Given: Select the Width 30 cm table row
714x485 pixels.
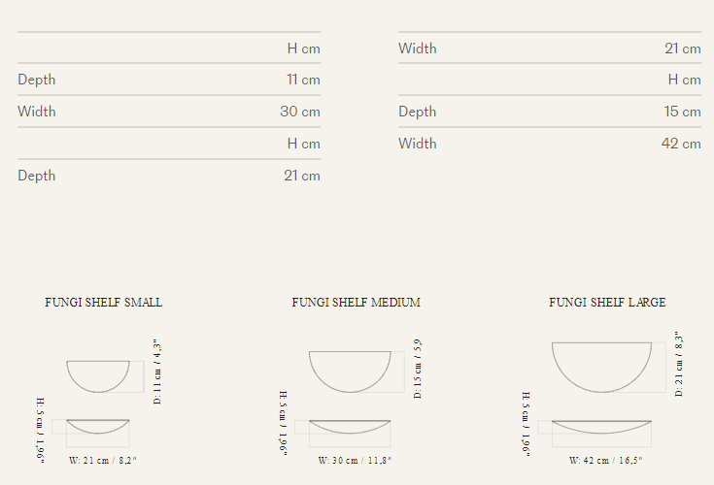Looking at the screenshot, I should click(x=169, y=112).
